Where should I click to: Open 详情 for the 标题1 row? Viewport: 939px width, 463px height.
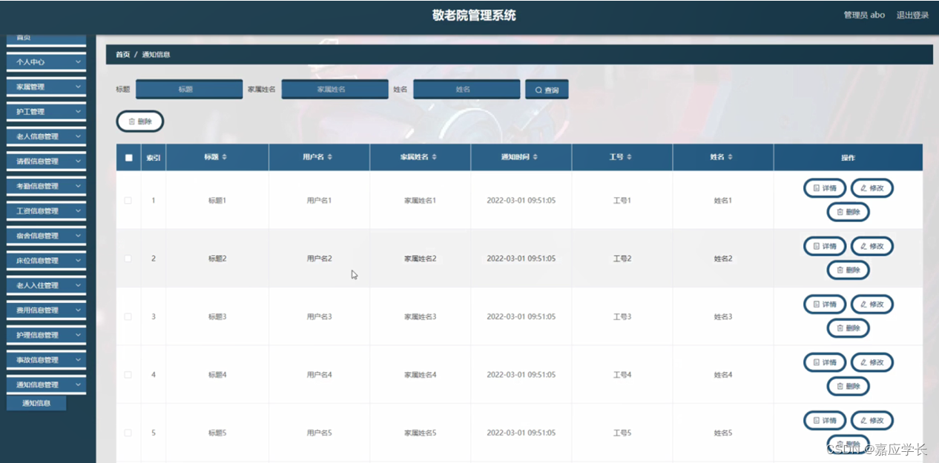(825, 188)
